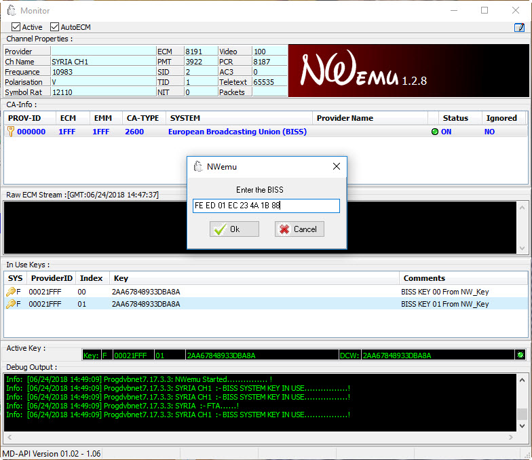Click Debug Output vertical scrollbar thumb

tap(522, 414)
